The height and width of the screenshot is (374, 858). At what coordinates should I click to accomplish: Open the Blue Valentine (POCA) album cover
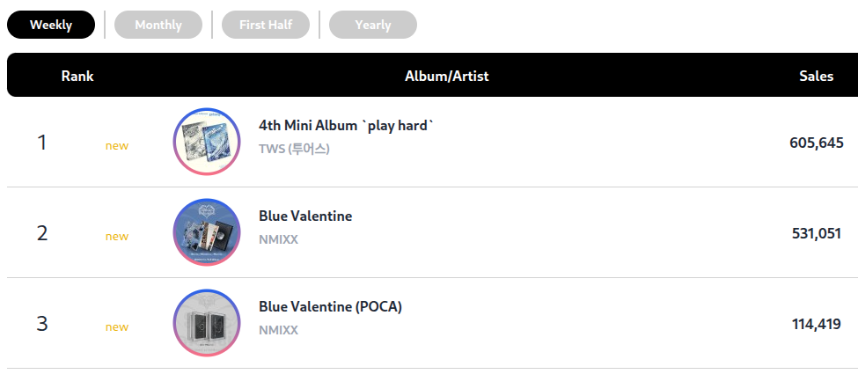tap(207, 323)
